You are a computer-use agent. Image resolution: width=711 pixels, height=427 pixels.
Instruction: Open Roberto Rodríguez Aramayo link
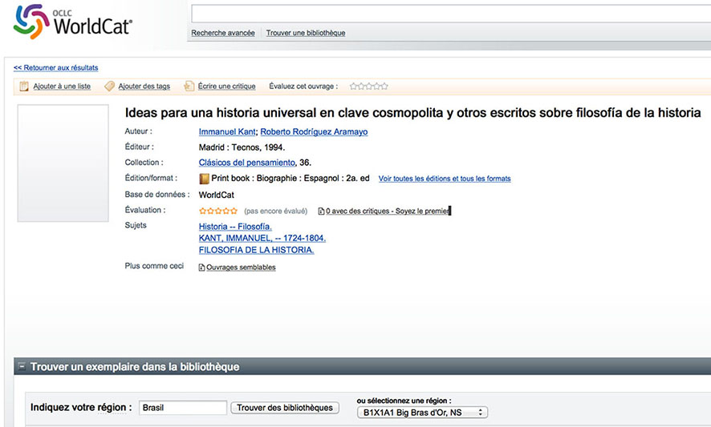pyautogui.click(x=314, y=131)
